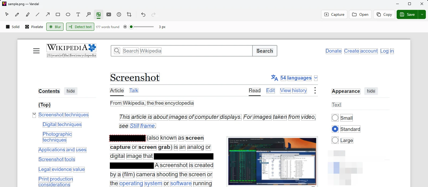This screenshot has width=428, height=187.
Task: Click the translate languages icon
Action: click(275, 78)
